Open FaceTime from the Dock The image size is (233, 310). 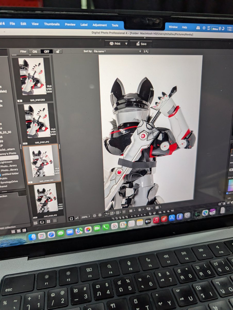(97, 228)
